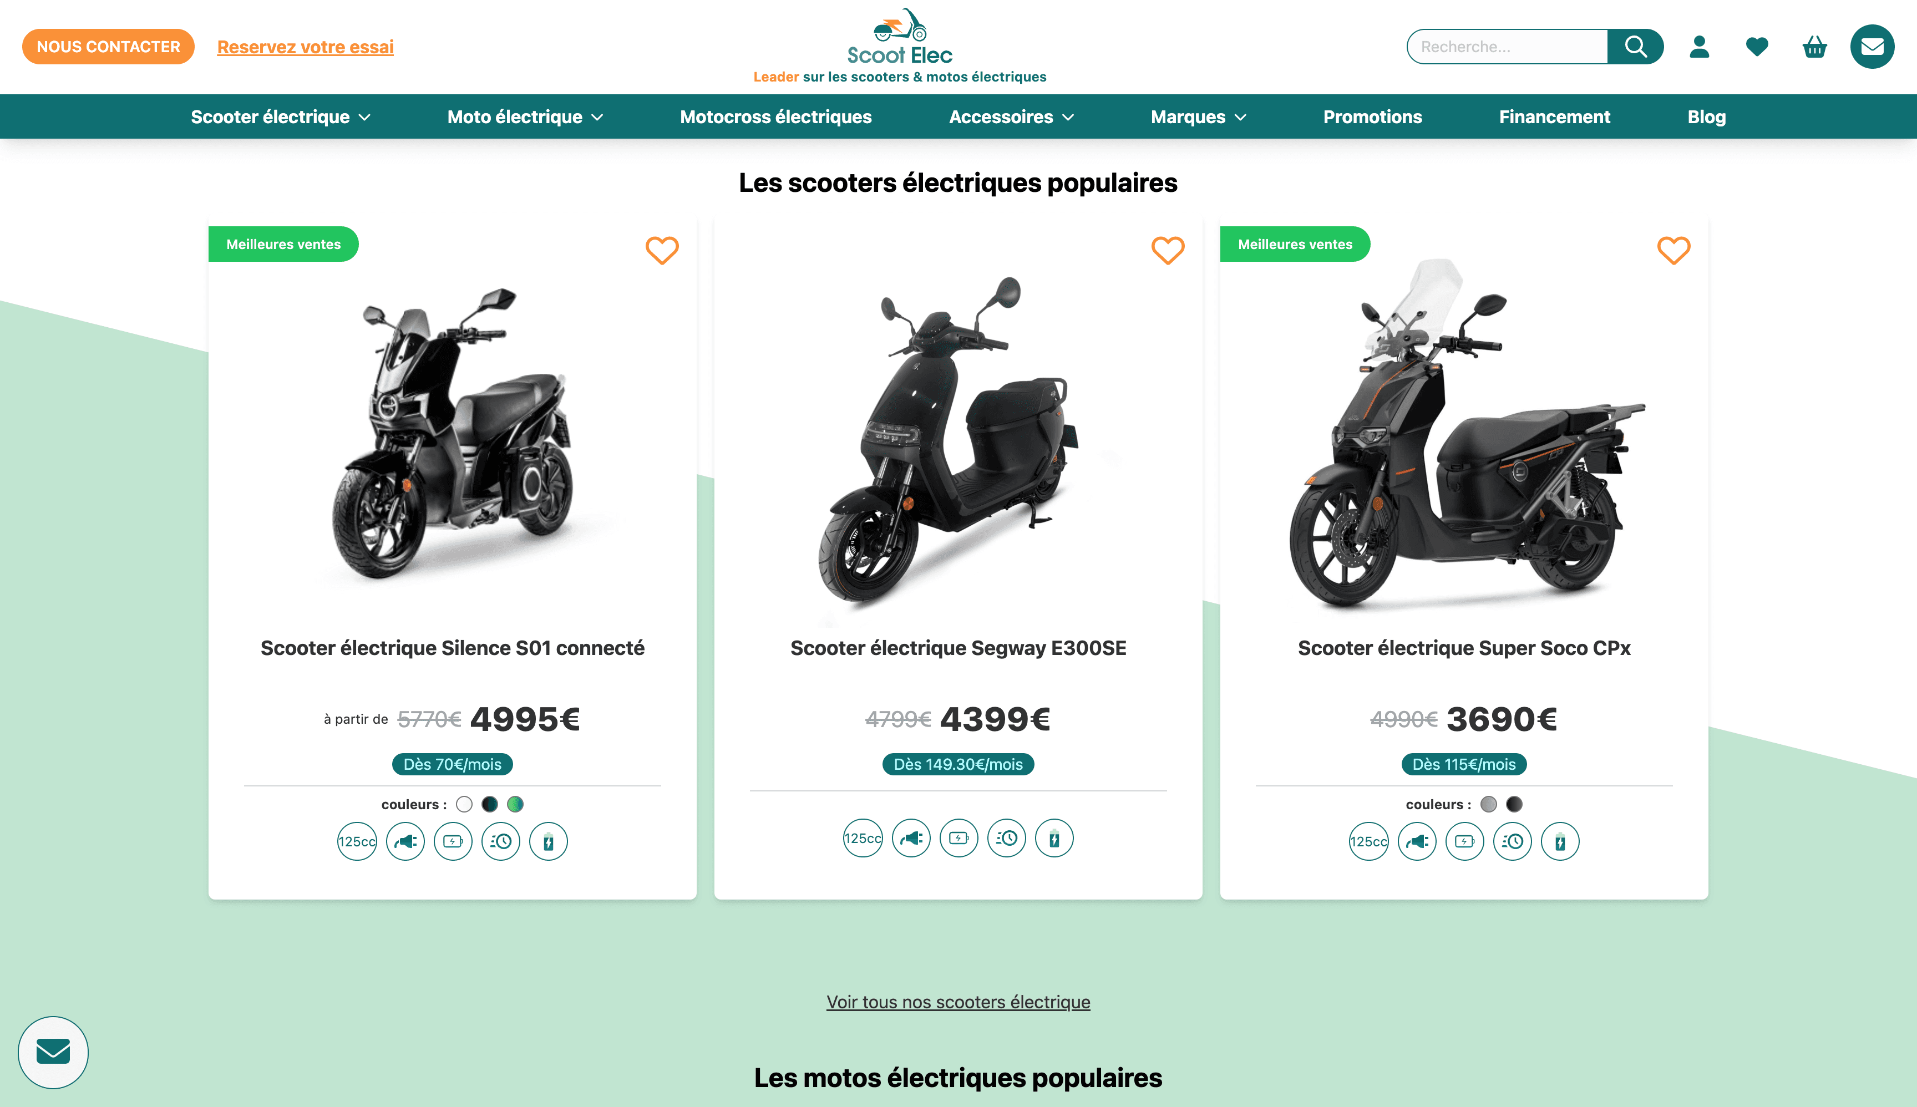The image size is (1917, 1107).
Task: Expand the Marques dropdown
Action: tap(1199, 116)
